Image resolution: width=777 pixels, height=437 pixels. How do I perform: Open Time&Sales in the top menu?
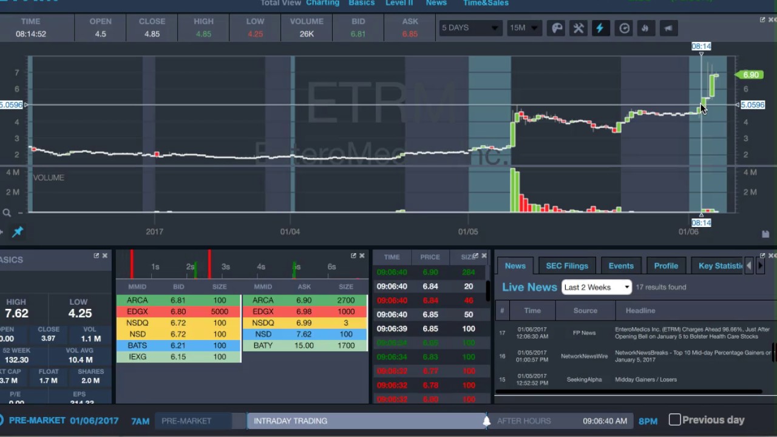click(486, 3)
